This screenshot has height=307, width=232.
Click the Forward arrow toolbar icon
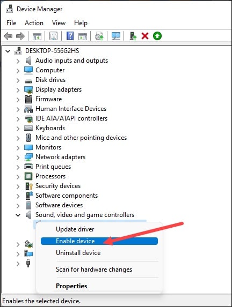[x=20, y=36]
